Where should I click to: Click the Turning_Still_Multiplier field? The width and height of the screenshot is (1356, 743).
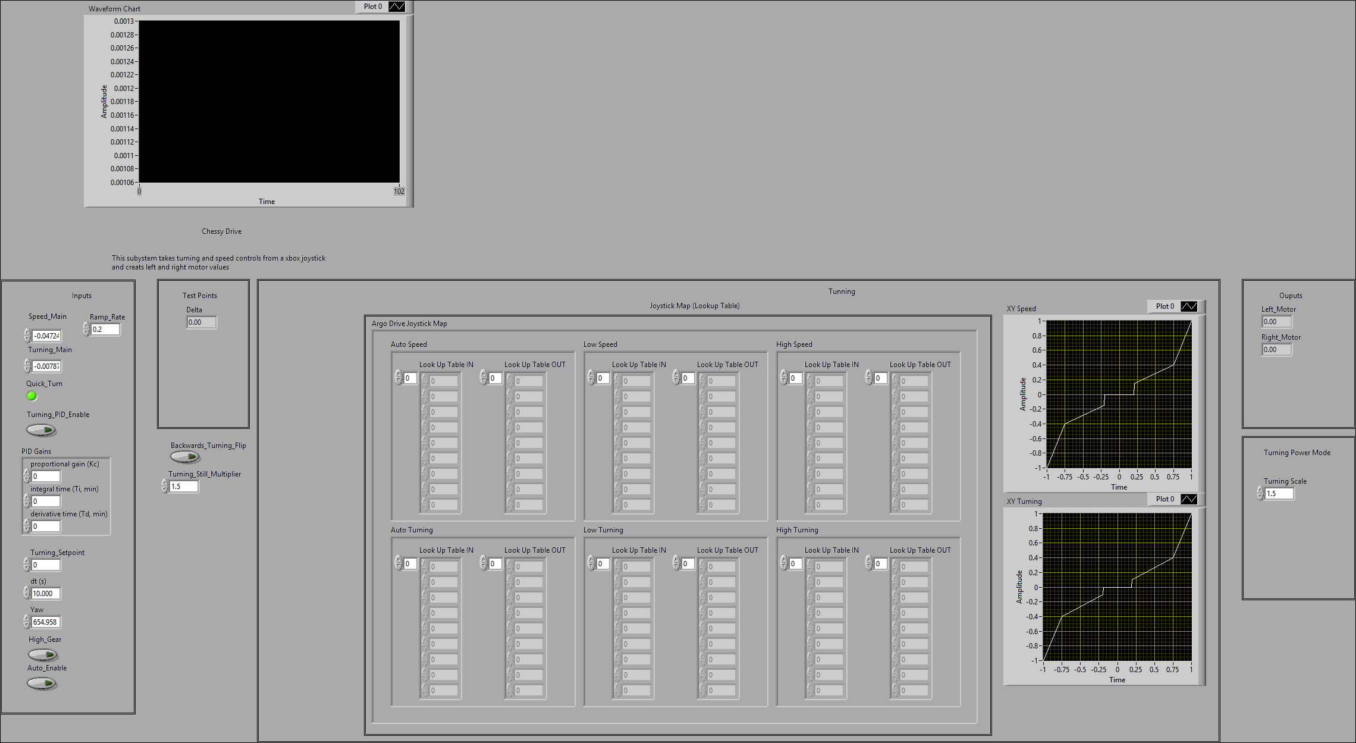click(x=183, y=486)
